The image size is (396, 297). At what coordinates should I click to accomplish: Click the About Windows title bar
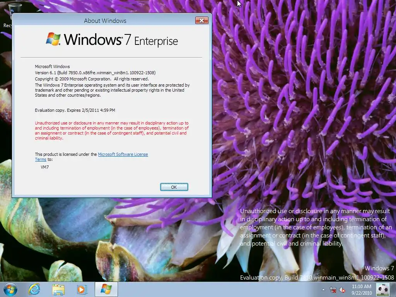point(105,21)
